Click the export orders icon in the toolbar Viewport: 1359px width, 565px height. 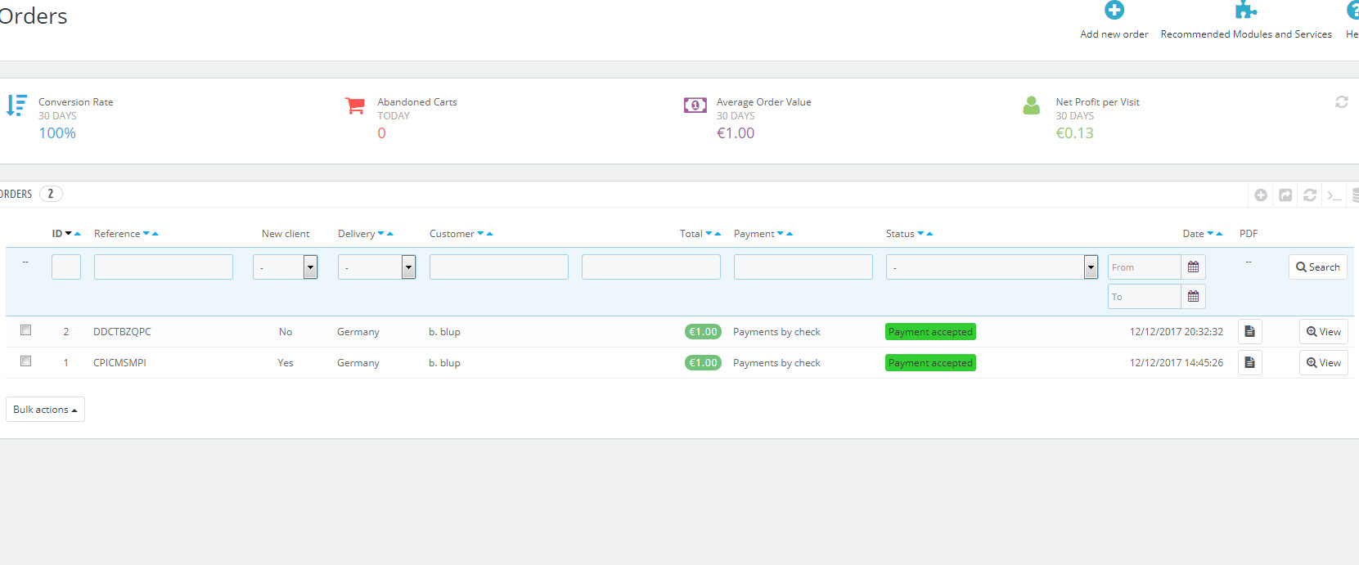[1285, 195]
